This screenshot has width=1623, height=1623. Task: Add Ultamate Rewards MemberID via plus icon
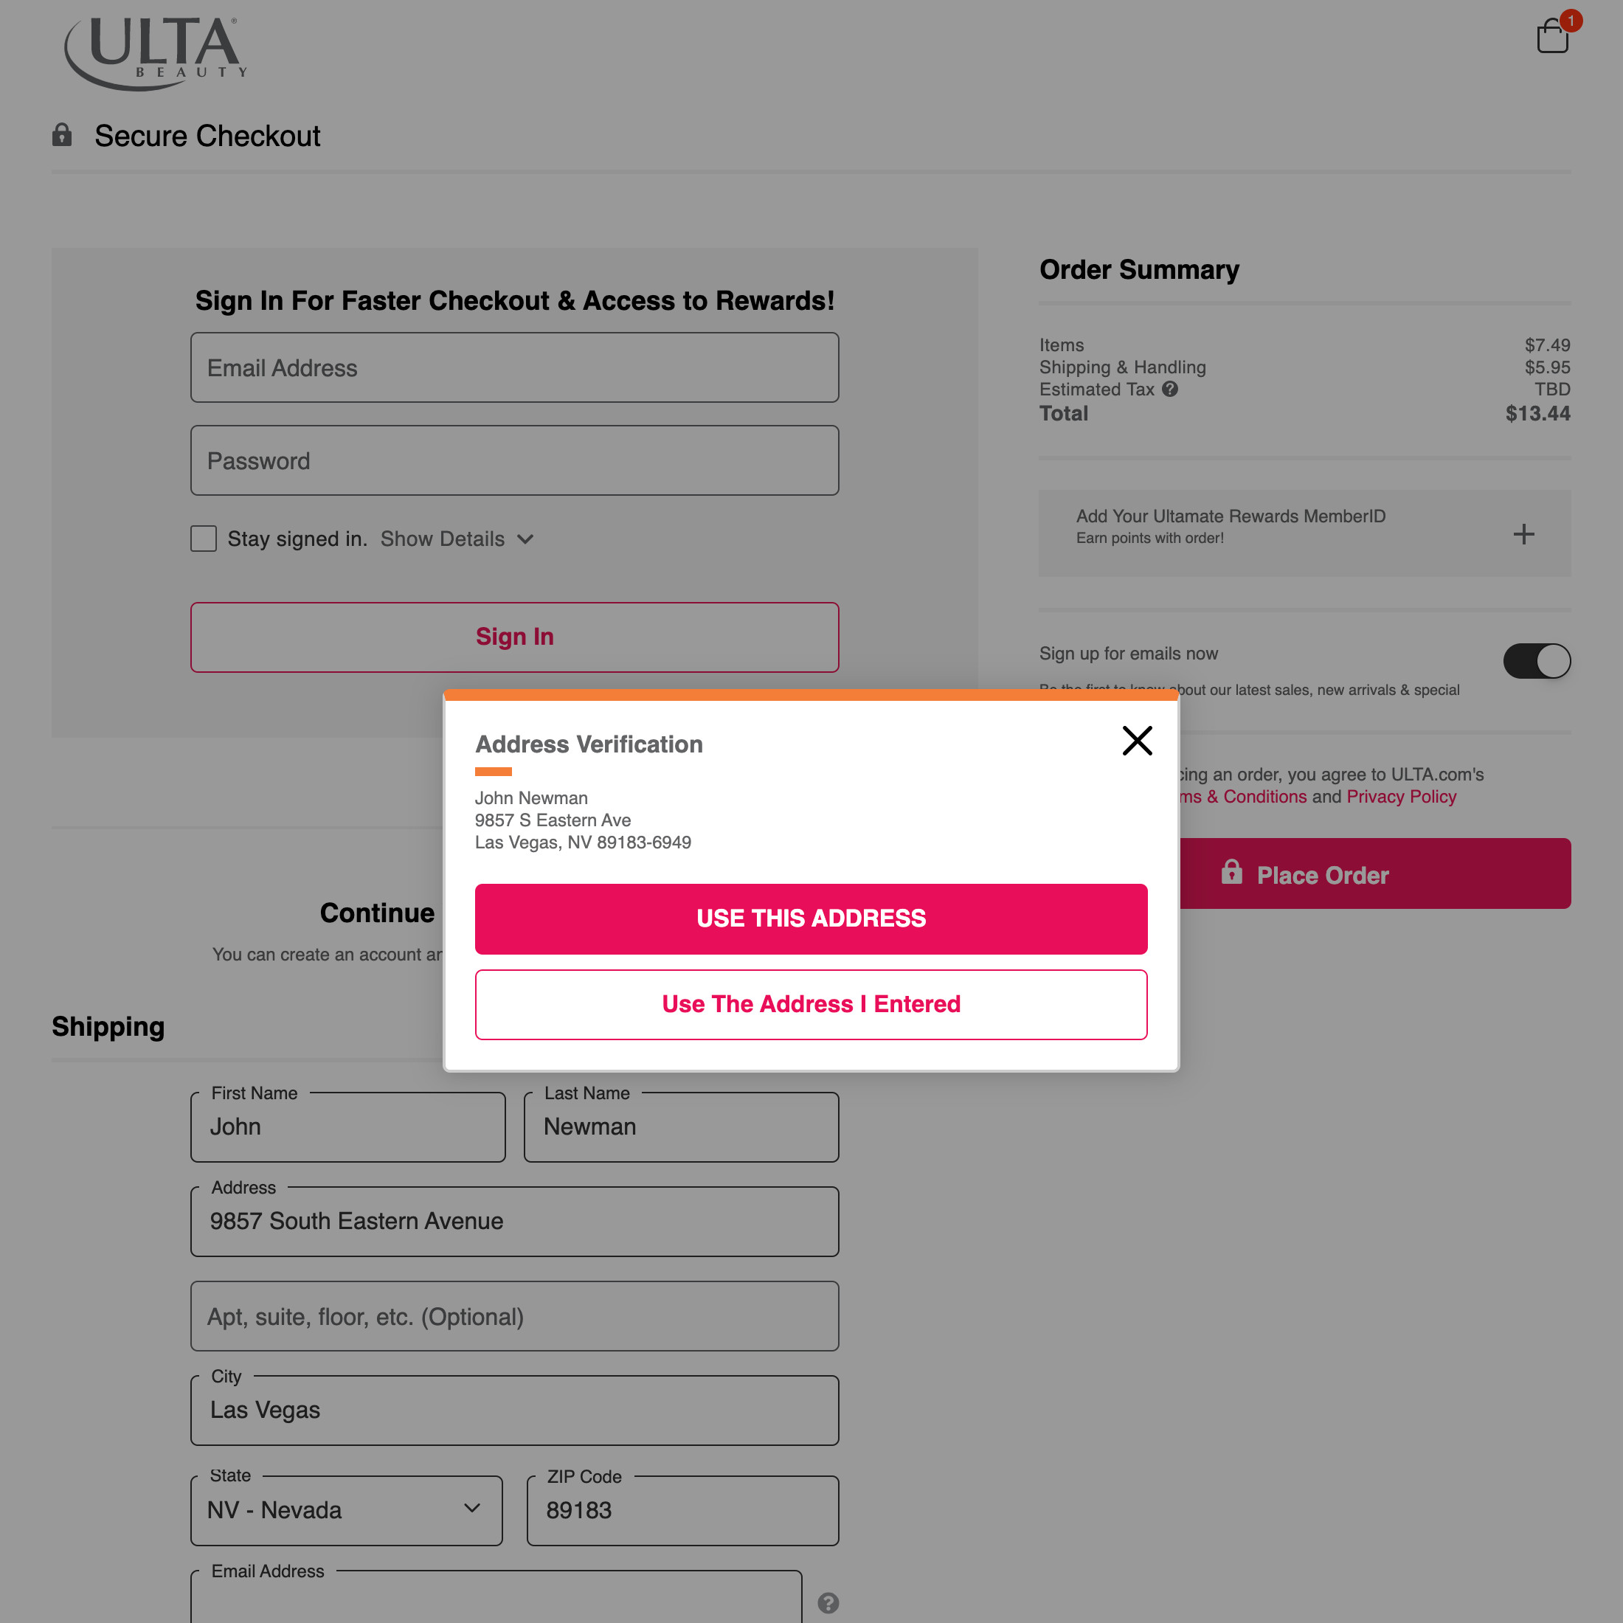[1523, 534]
